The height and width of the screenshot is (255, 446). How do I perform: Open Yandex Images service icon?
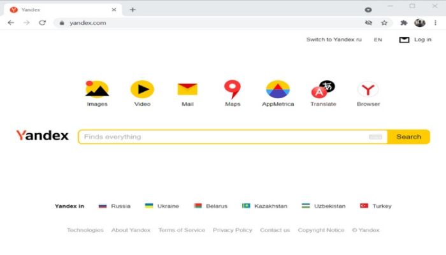pyautogui.click(x=97, y=89)
